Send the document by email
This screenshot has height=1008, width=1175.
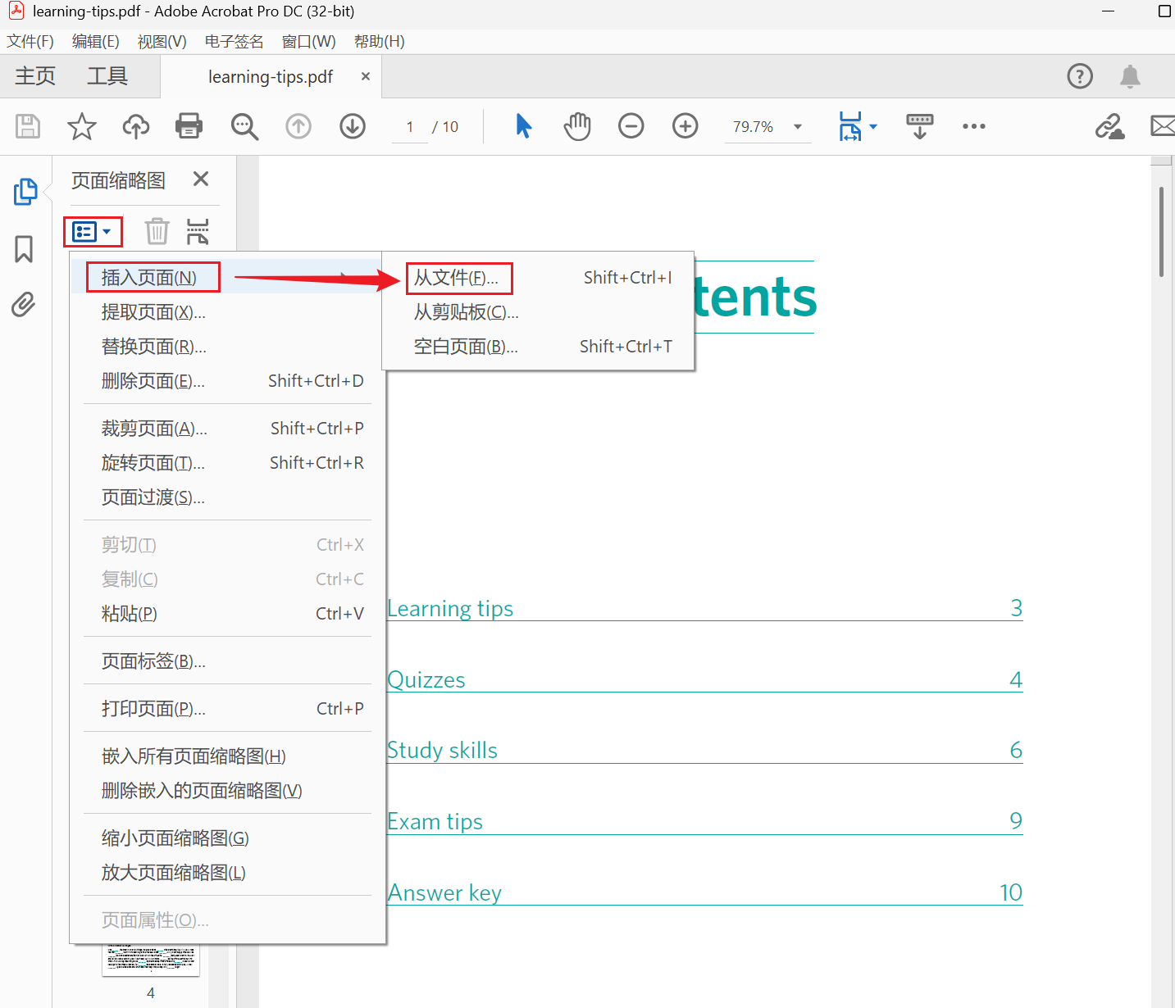pos(1164,126)
